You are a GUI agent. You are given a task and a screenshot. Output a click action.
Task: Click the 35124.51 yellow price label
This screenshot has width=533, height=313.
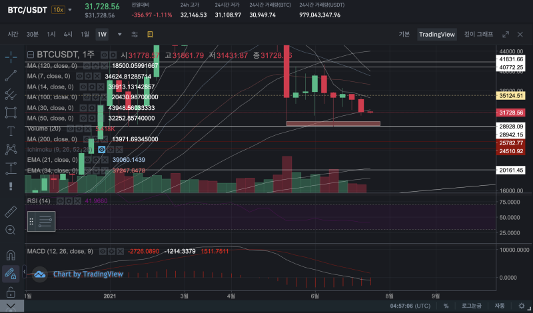510,95
